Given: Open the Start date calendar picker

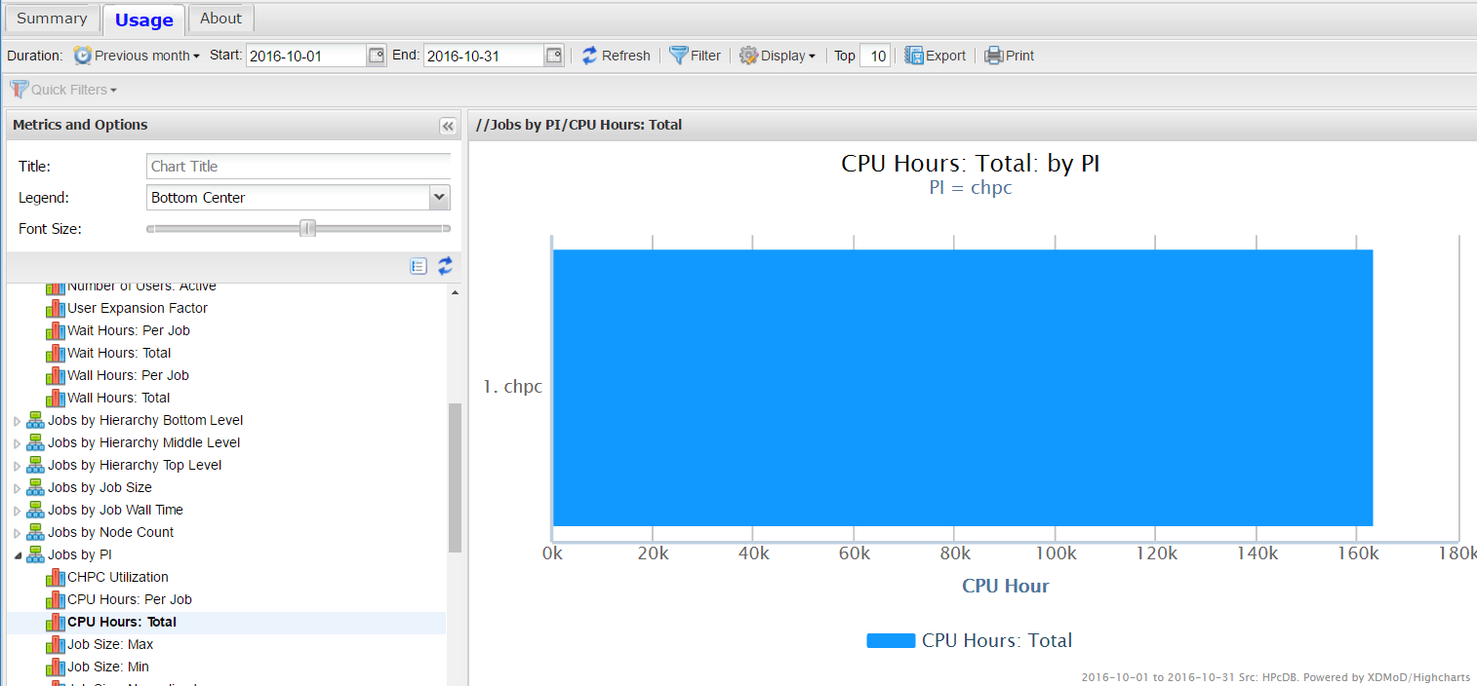Looking at the screenshot, I should (x=377, y=56).
